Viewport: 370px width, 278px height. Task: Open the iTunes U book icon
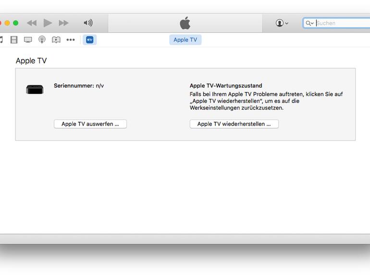click(56, 40)
